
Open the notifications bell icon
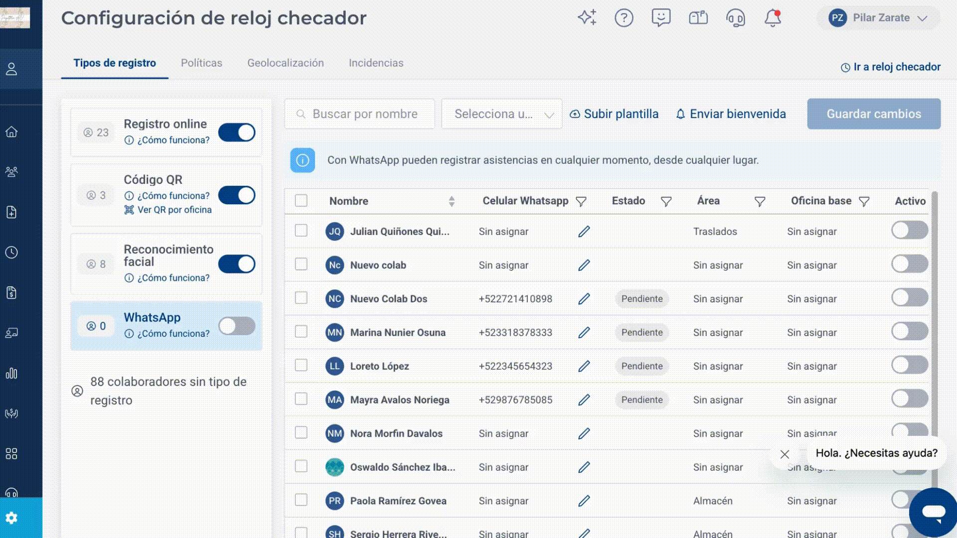[x=773, y=18]
